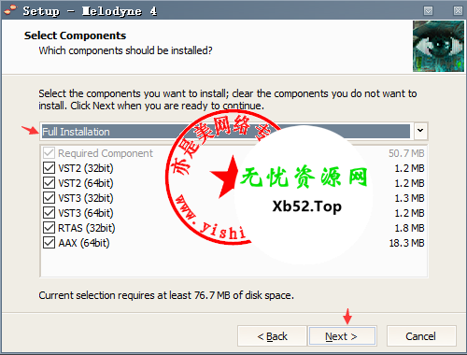Toggle the VST2 (64bit) checkbox
This screenshot has height=355, width=467.
[x=49, y=183]
